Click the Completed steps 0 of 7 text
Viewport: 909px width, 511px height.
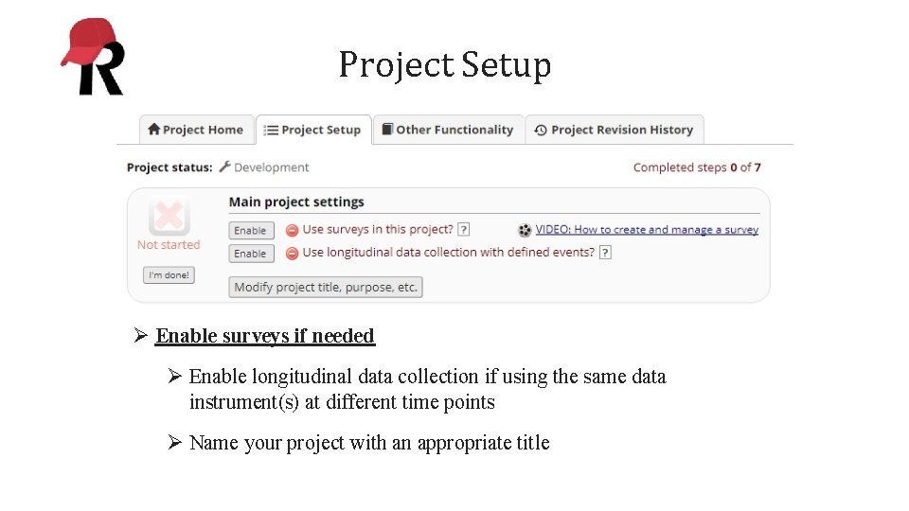click(x=697, y=167)
